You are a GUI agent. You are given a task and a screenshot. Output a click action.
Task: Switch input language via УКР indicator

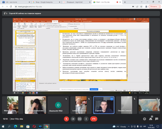pyautogui.click(x=145, y=126)
